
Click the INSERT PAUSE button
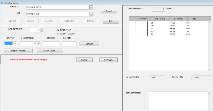pos(18,51)
